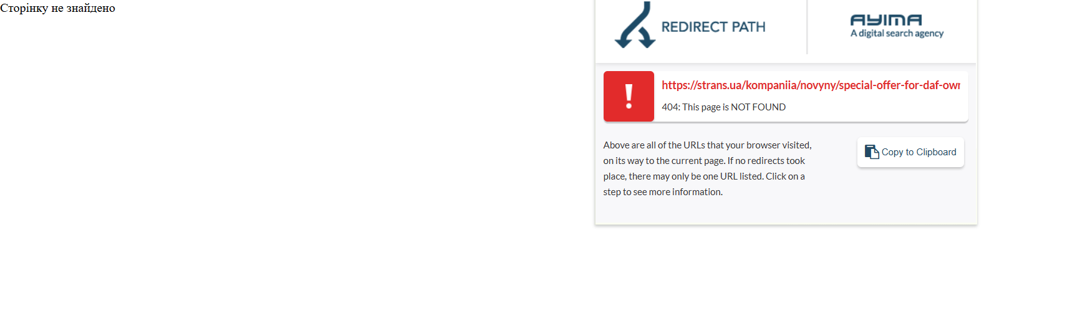Click the 'A digital search agency' tagline
1090x318 pixels.
click(x=897, y=34)
